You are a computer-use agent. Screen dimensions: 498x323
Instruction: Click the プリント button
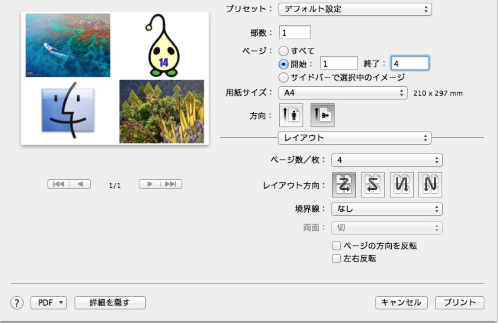click(459, 303)
